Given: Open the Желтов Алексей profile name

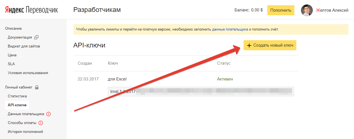Looking at the screenshot, I should click(332, 10).
